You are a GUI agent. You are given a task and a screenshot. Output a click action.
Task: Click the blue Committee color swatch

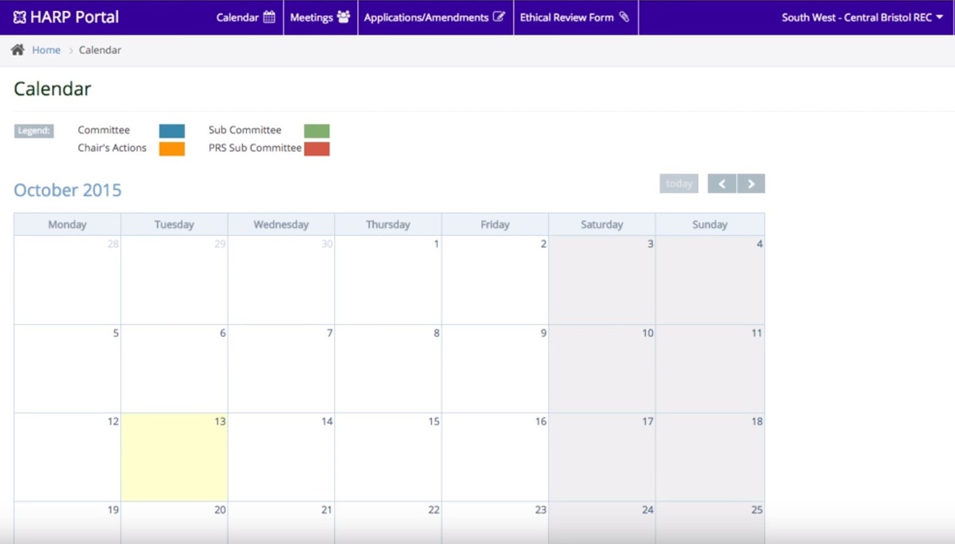pos(172,131)
